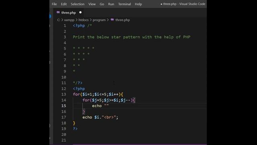Click the '<?php' tag on line 12
Viewport: 257px width, 145px height.
(79, 89)
